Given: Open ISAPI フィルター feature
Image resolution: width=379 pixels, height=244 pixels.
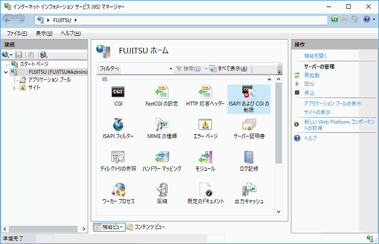Looking at the screenshot, I should 118,129.
